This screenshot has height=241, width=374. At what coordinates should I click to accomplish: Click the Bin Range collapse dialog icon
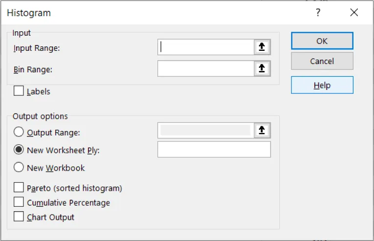(x=262, y=69)
